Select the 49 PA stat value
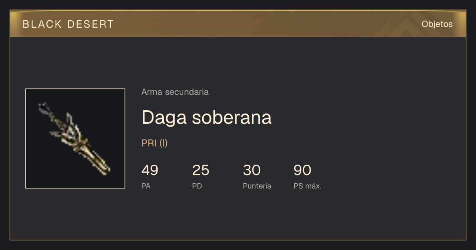 click(x=150, y=170)
